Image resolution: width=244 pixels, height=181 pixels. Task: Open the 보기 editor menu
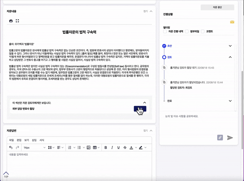click(27, 140)
